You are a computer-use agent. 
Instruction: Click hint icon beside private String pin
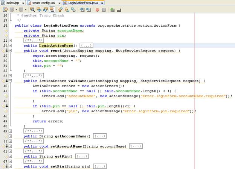[x=6, y=35]
